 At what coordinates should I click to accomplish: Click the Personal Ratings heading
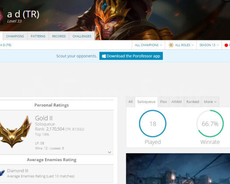coord(52,105)
